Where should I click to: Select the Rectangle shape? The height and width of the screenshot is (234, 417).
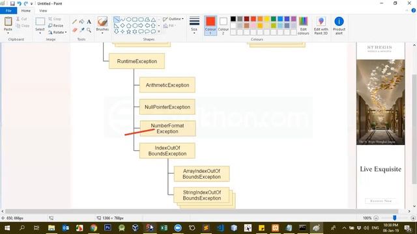135,19
